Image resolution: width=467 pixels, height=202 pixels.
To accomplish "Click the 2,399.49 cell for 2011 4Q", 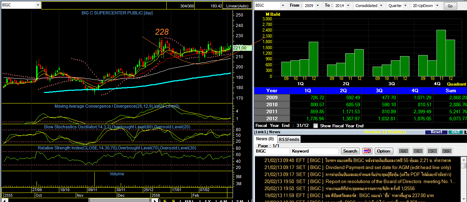I will (x=415, y=112).
